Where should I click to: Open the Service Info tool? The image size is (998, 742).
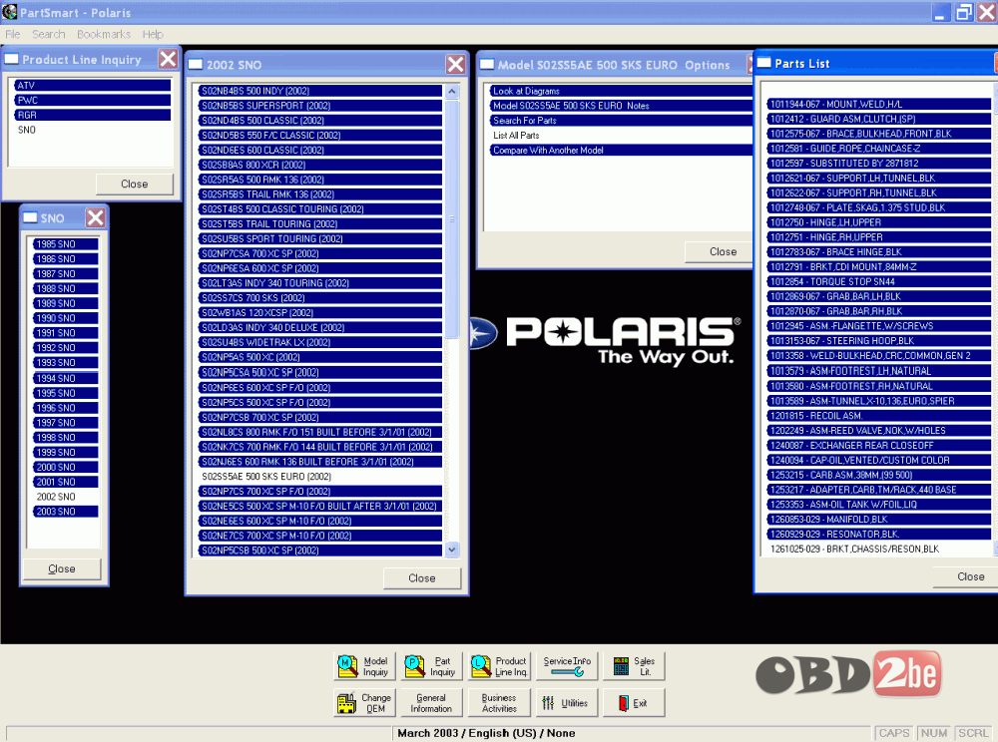pyautogui.click(x=567, y=665)
